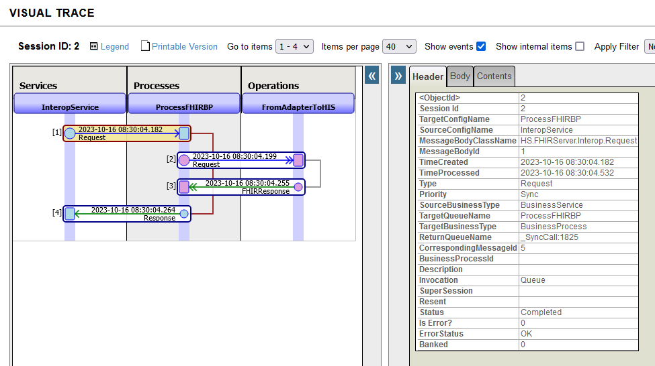Open the Go to items dropdown
This screenshot has width=655, height=366.
294,46
